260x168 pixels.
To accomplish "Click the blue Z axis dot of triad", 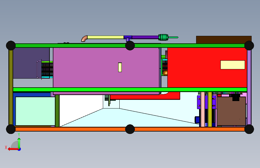I will [x=19, y=149].
